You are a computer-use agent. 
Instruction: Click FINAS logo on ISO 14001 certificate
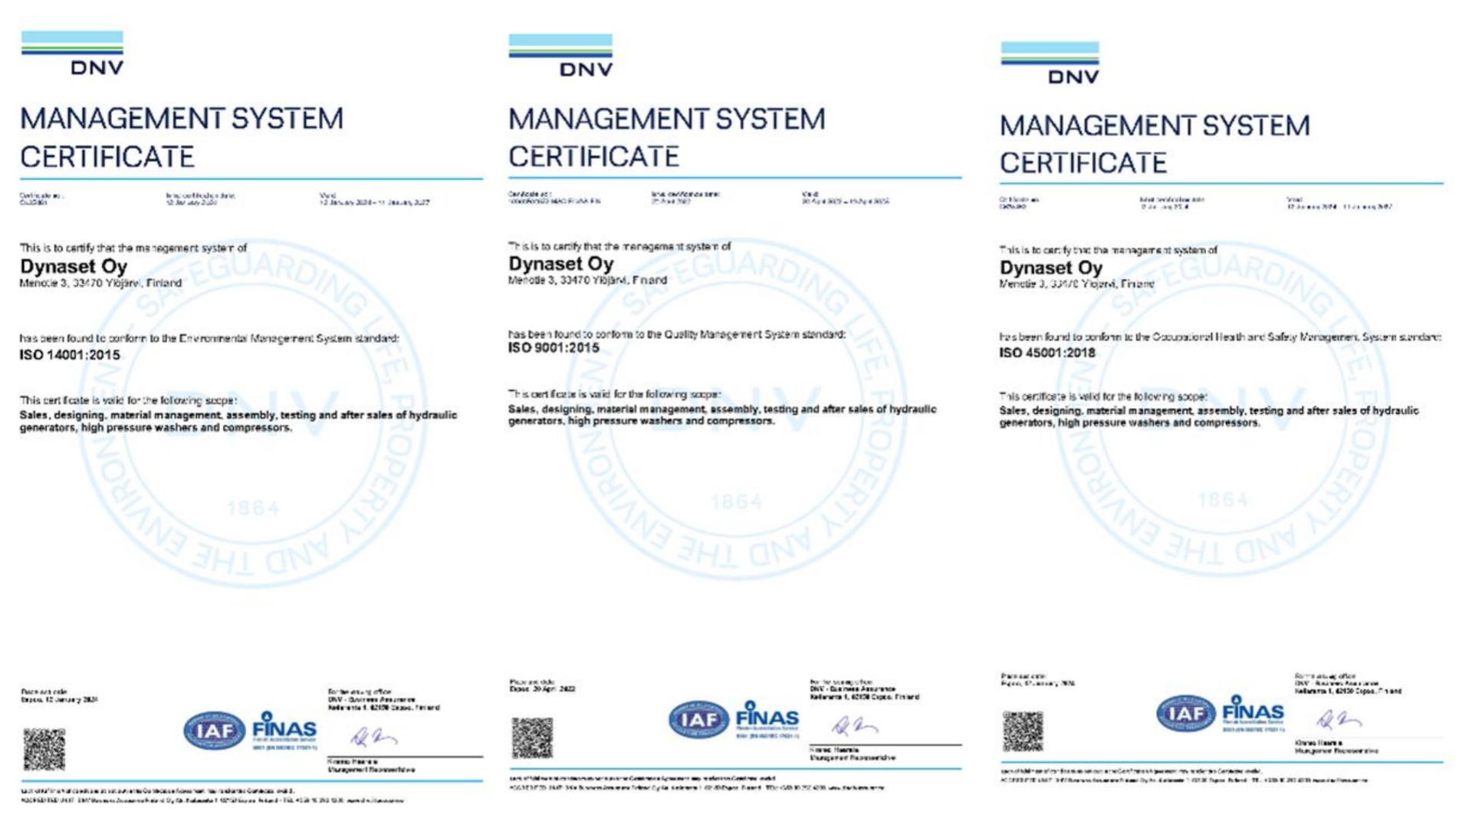pos(284,730)
